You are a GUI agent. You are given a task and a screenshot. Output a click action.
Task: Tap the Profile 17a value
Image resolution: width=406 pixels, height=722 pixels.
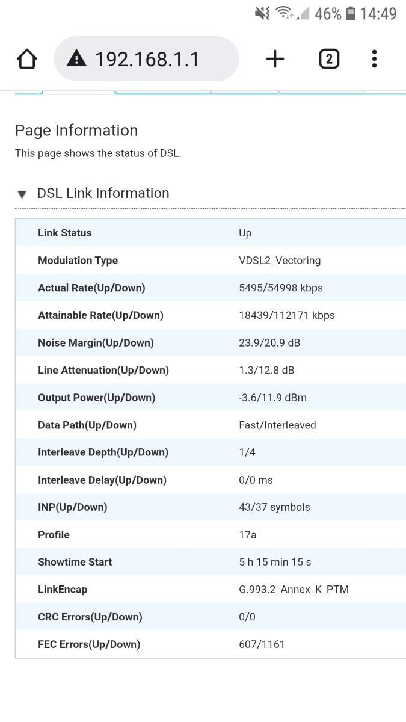pos(248,535)
